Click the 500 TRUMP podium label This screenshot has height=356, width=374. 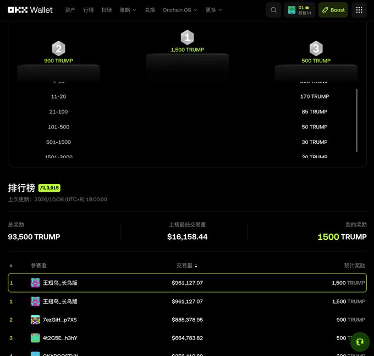(x=316, y=61)
